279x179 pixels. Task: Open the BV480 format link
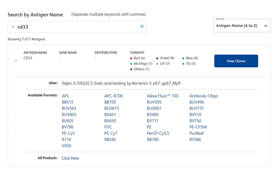(x=153, y=115)
